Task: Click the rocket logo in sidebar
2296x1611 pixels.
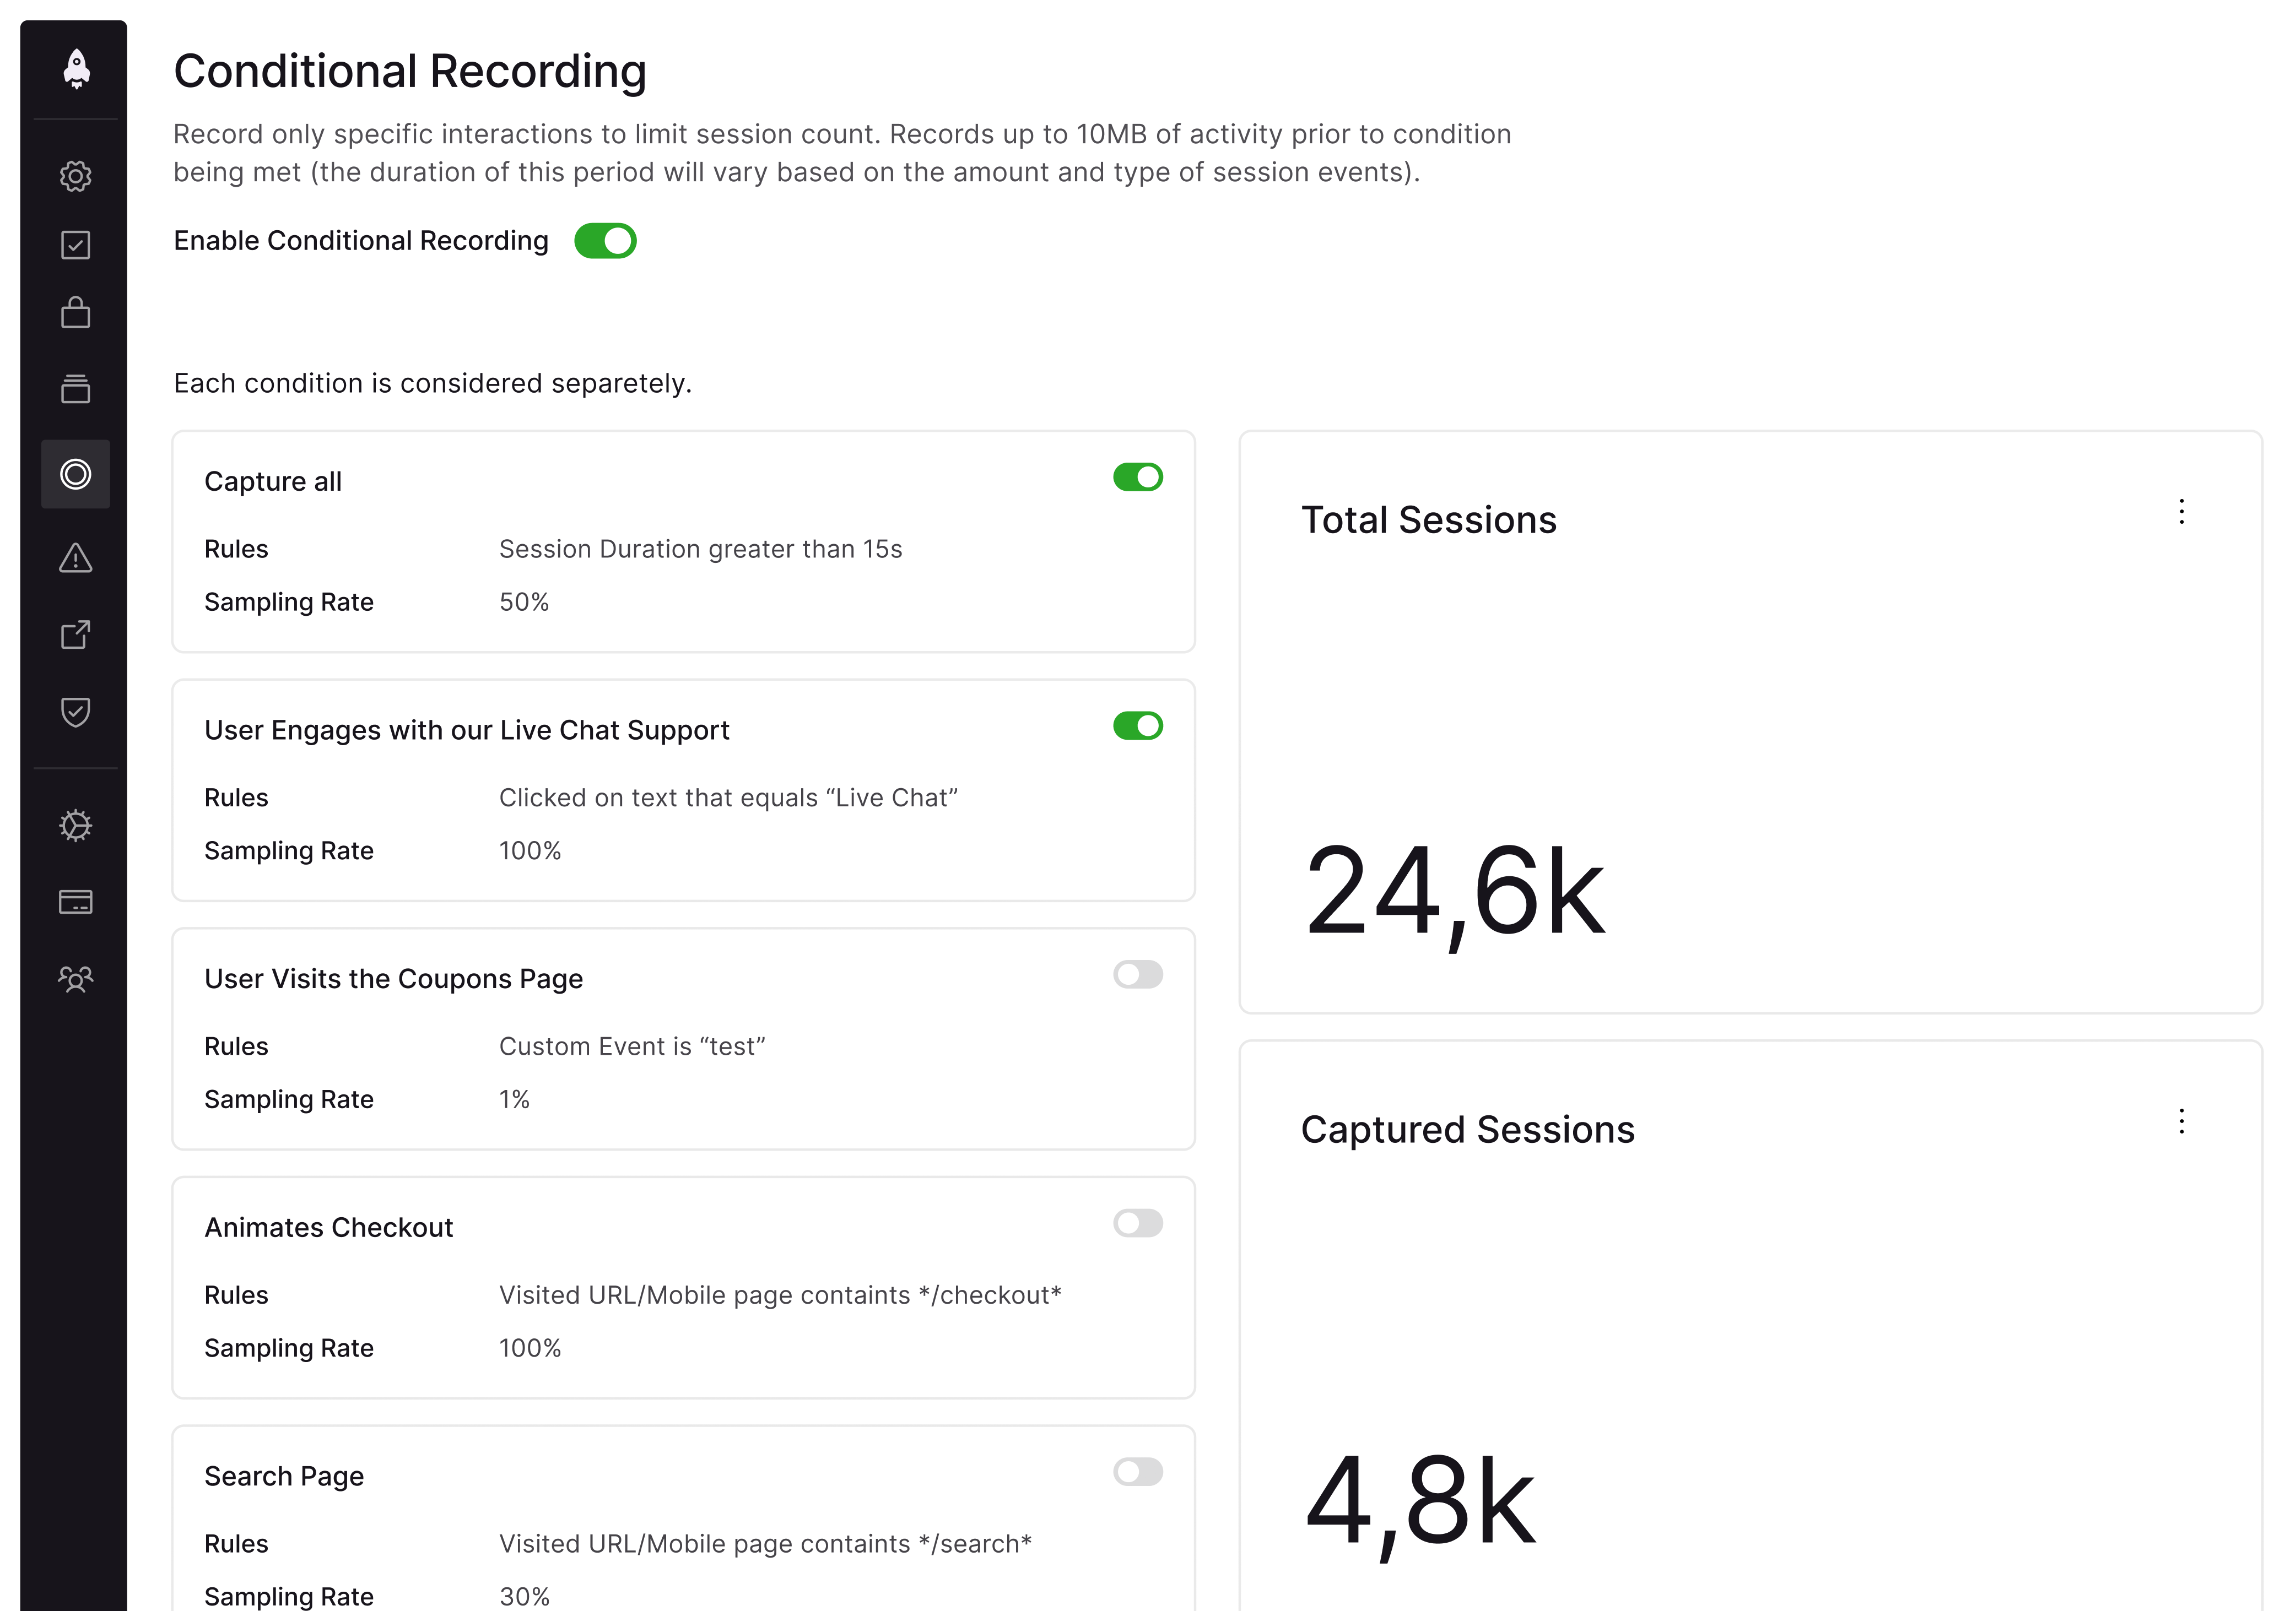Action: tap(76, 69)
